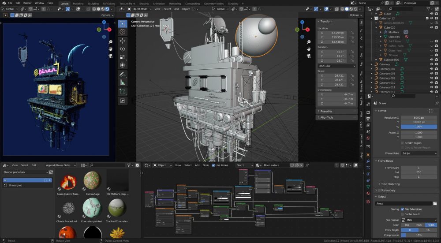Click the pin icon in node editor header
Screen dimensions: 441x243
[307, 165]
